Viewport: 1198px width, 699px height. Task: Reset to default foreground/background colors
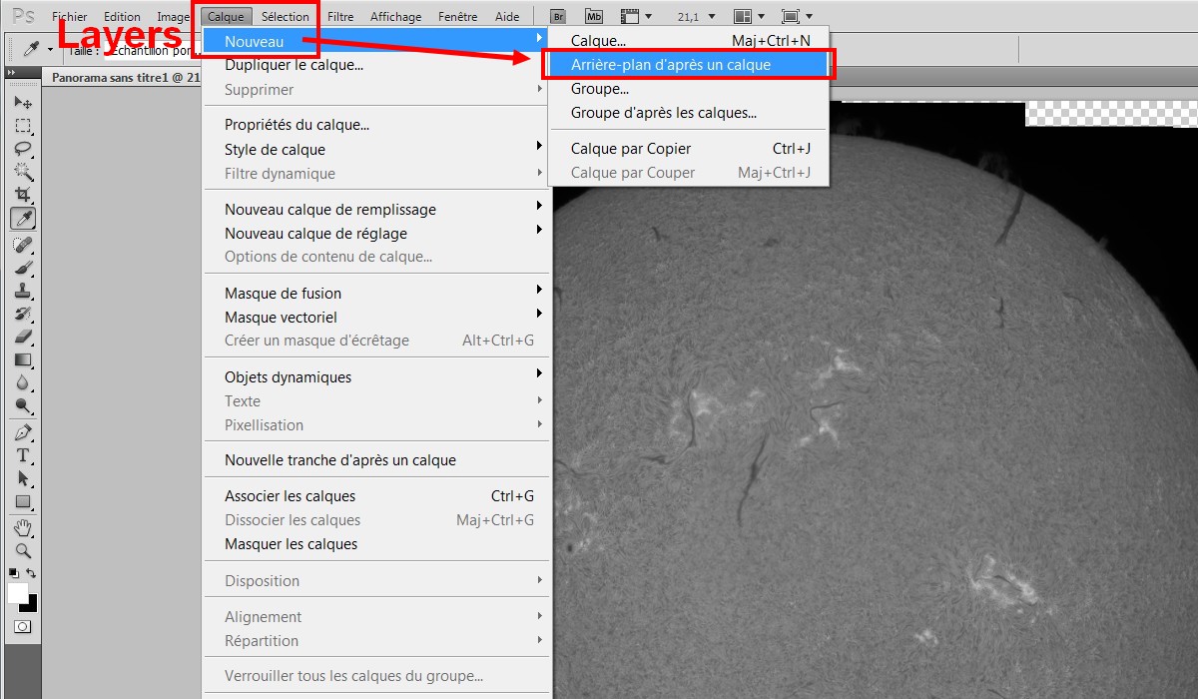coord(13,573)
